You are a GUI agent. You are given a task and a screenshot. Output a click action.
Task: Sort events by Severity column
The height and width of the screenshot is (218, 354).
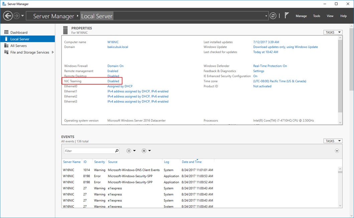(x=100, y=162)
